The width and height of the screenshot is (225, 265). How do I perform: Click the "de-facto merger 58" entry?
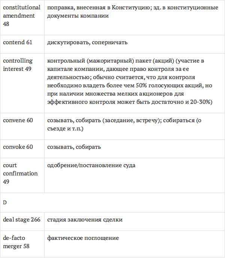click(16, 242)
